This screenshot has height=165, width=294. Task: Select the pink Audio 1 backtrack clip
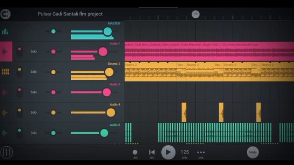coord(209,51)
